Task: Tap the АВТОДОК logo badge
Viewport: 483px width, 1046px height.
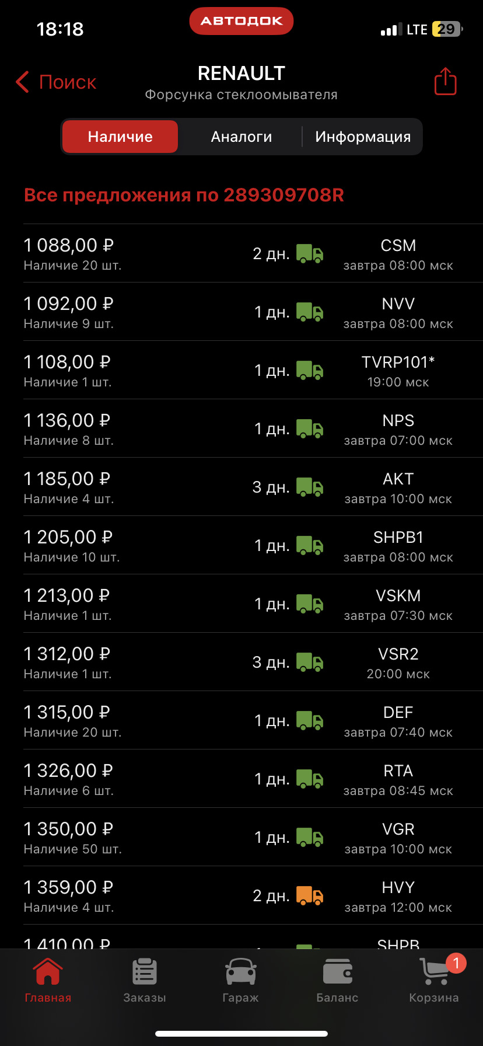Action: (x=242, y=21)
